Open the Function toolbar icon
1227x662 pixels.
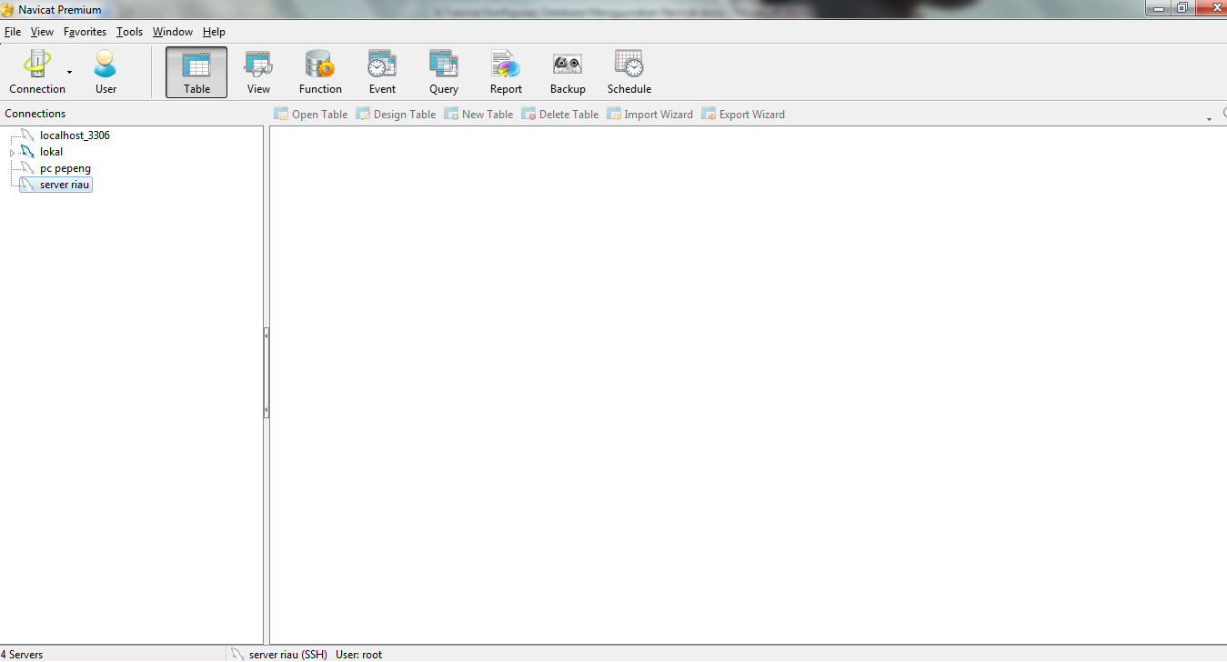[x=320, y=72]
